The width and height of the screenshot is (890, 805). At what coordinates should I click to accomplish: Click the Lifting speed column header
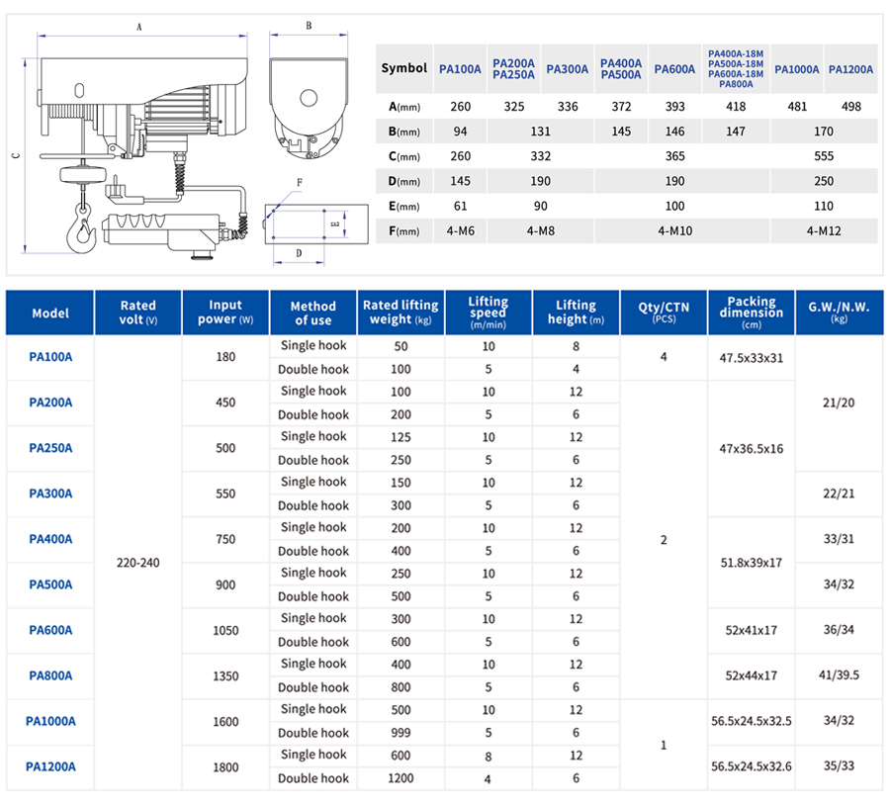click(x=488, y=313)
